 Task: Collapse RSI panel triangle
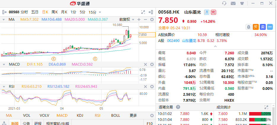pos(3,87)
